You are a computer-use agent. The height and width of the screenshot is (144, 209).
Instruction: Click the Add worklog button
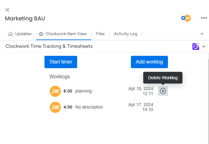pyautogui.click(x=149, y=62)
